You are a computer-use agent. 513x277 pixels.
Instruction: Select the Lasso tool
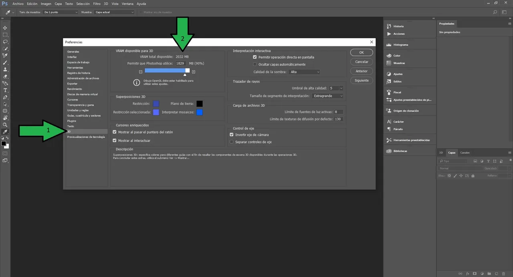pos(5,42)
